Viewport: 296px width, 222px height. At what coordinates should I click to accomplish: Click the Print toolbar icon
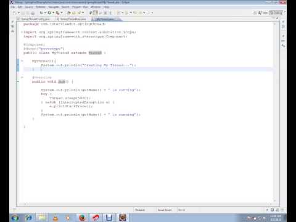[x=33, y=13]
